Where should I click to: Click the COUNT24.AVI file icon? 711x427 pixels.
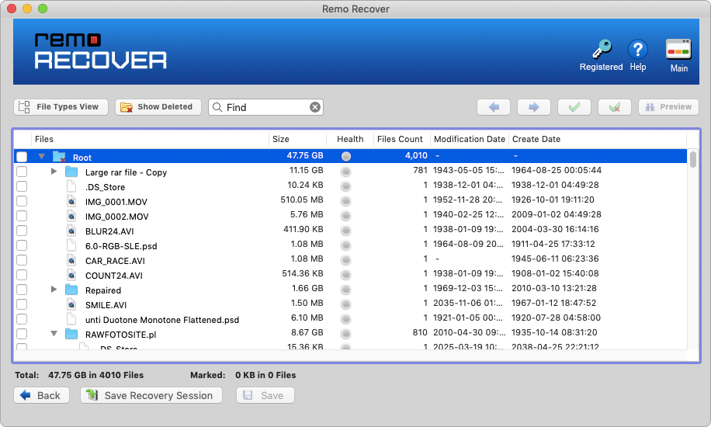[x=71, y=275]
